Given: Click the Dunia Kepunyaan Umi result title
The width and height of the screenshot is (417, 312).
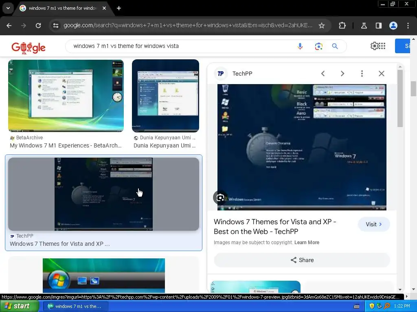Looking at the screenshot, I should pyautogui.click(x=165, y=145).
